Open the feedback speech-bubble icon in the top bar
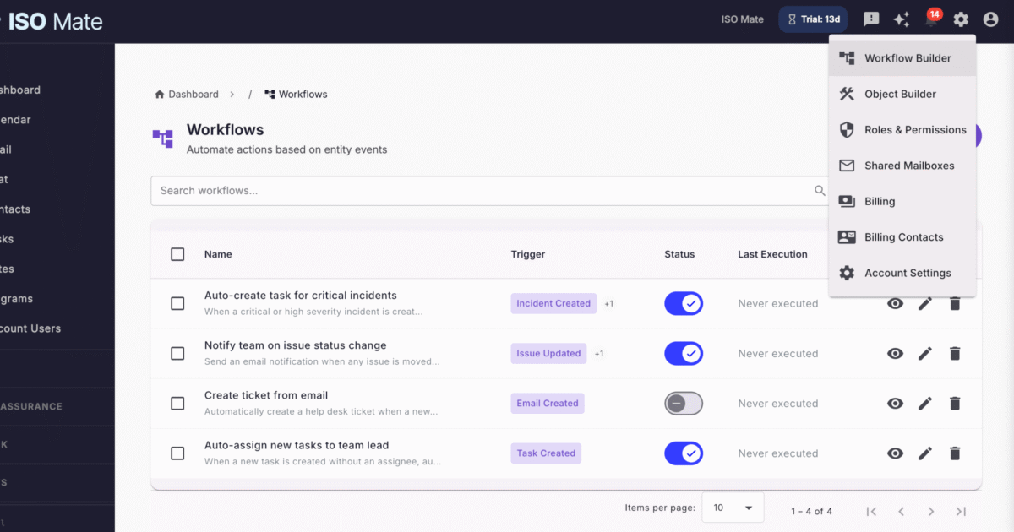This screenshot has height=532, width=1014. pyautogui.click(x=871, y=19)
